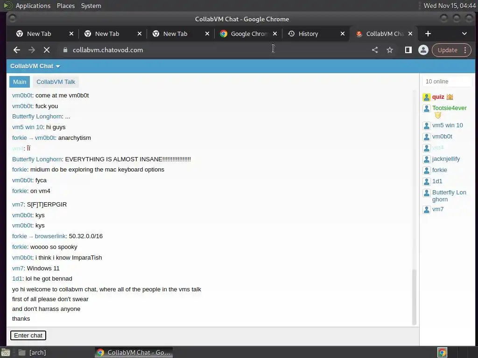Viewport: 478px width, 358px height.
Task: Click the padlock site info icon
Action: (65, 50)
